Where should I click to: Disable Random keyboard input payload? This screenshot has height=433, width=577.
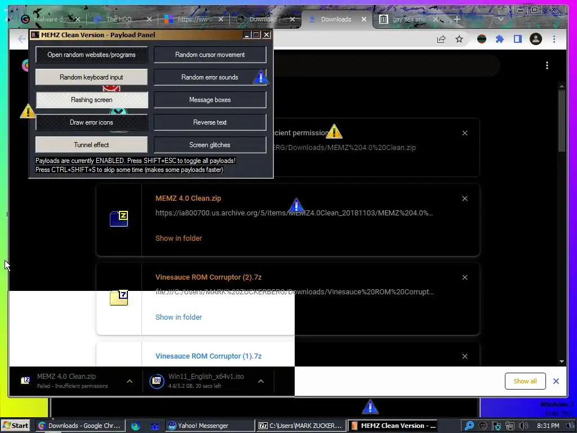click(x=92, y=77)
